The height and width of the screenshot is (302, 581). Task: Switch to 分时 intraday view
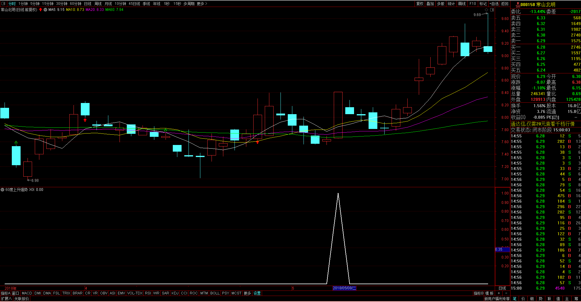(x=12, y=4)
